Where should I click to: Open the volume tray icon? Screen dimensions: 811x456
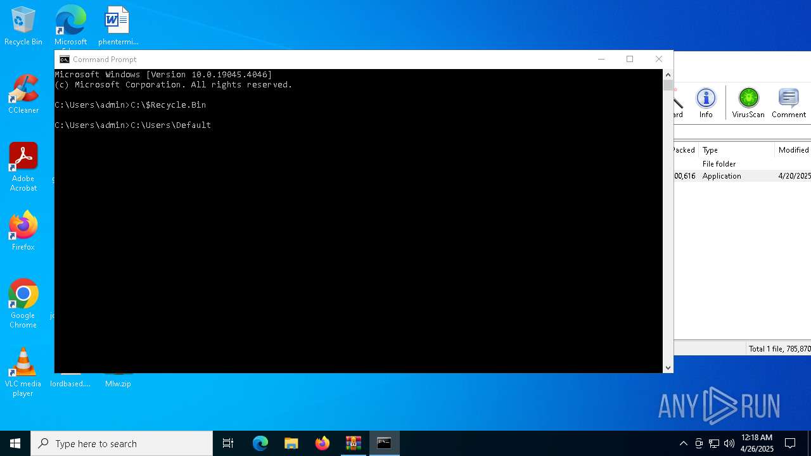point(729,443)
